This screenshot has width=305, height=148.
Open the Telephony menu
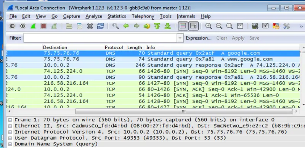[143, 16]
